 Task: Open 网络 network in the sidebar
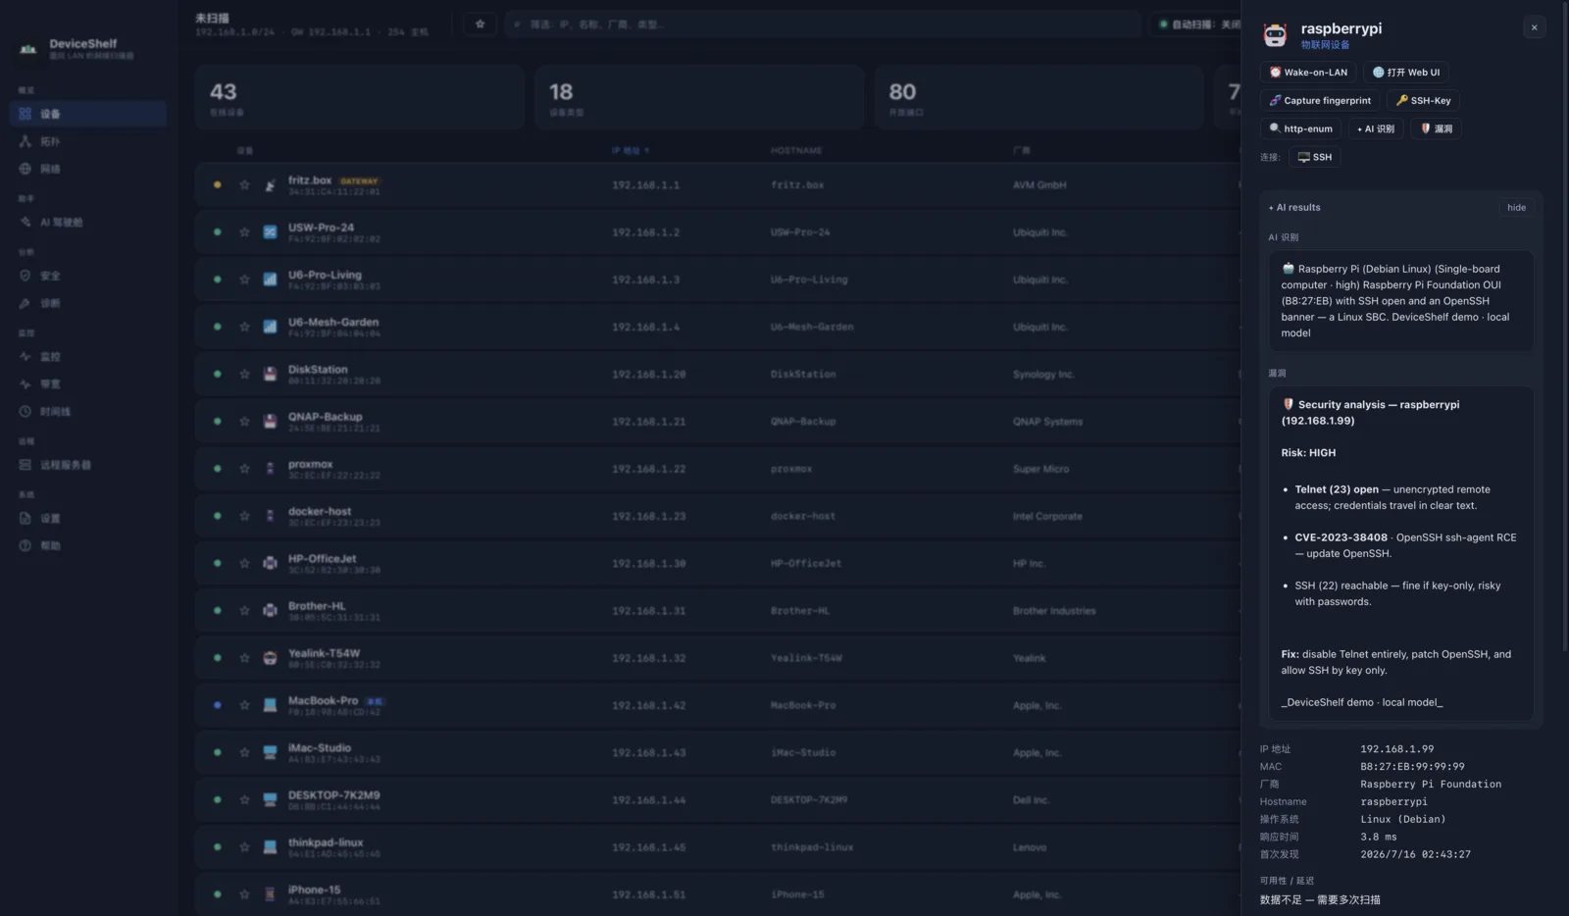coord(88,169)
